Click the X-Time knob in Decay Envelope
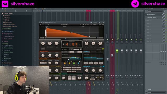The width and height of the screenshot is (167, 94). pos(43,55)
